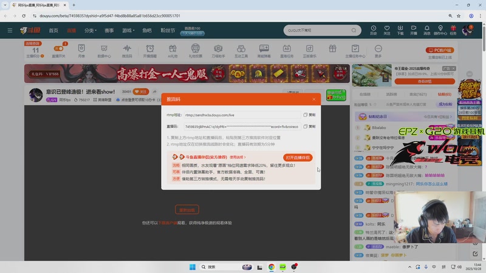Switch to 活跃榜 tab
Viewport: 486px width, 273px height.
[391, 94]
